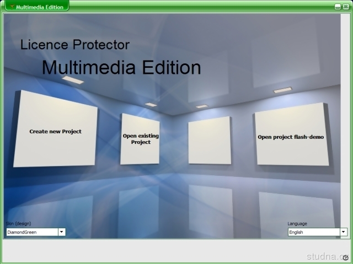Expand the Skin (design) dropdown arrow
Image resolution: width=353 pixels, height=264 pixels.
pos(62,232)
